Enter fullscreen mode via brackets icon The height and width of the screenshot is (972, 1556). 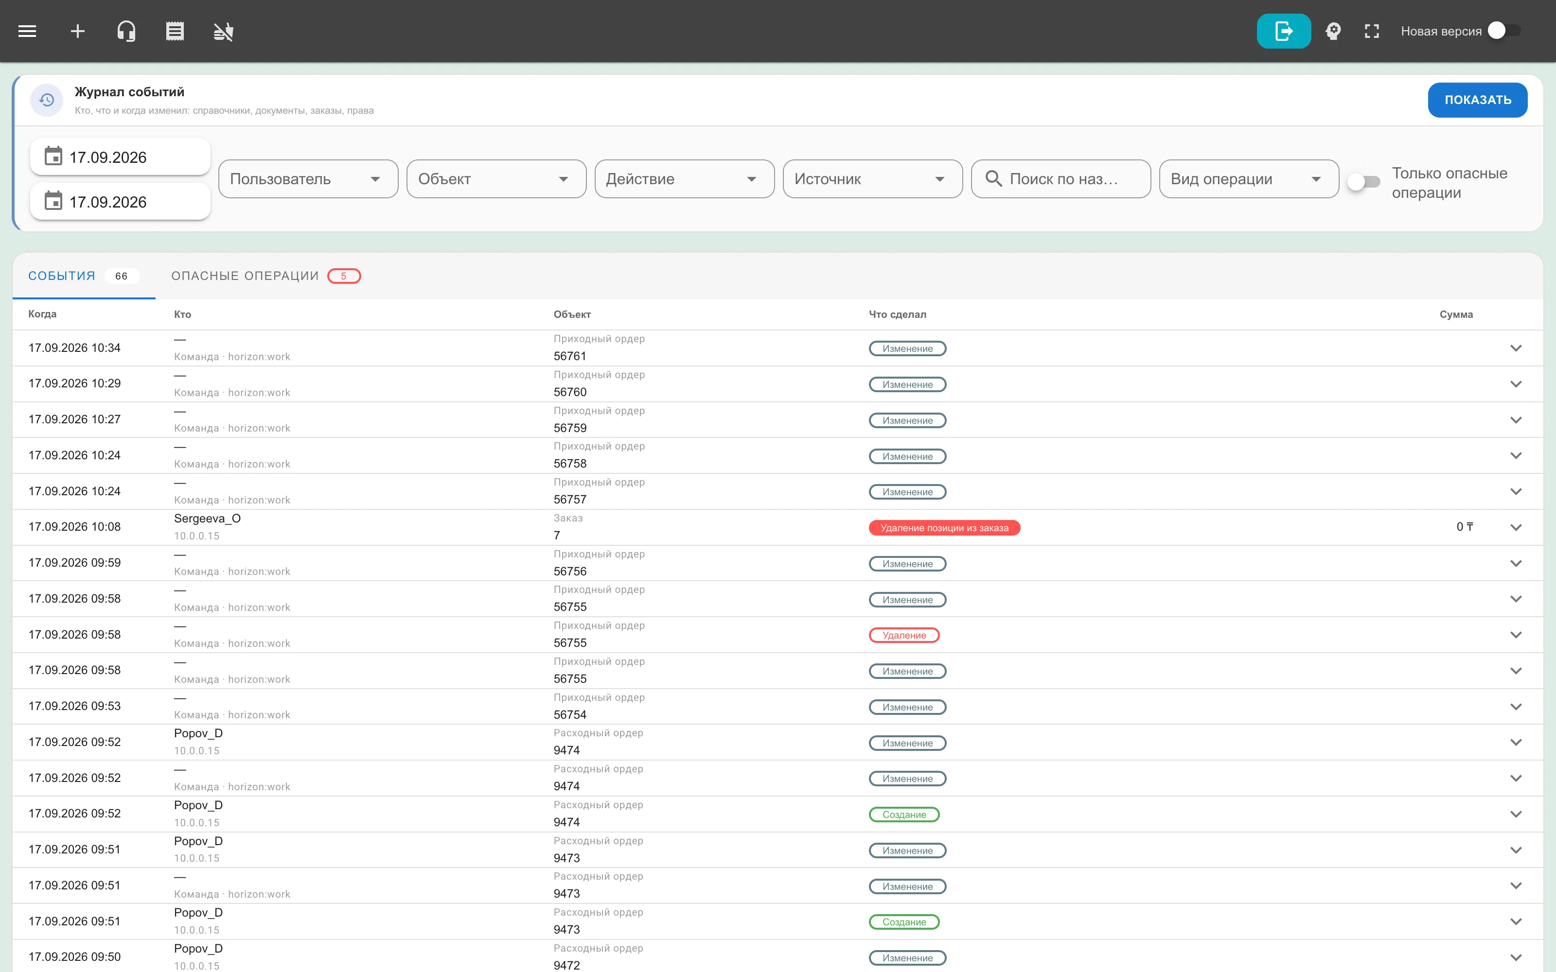click(1371, 31)
